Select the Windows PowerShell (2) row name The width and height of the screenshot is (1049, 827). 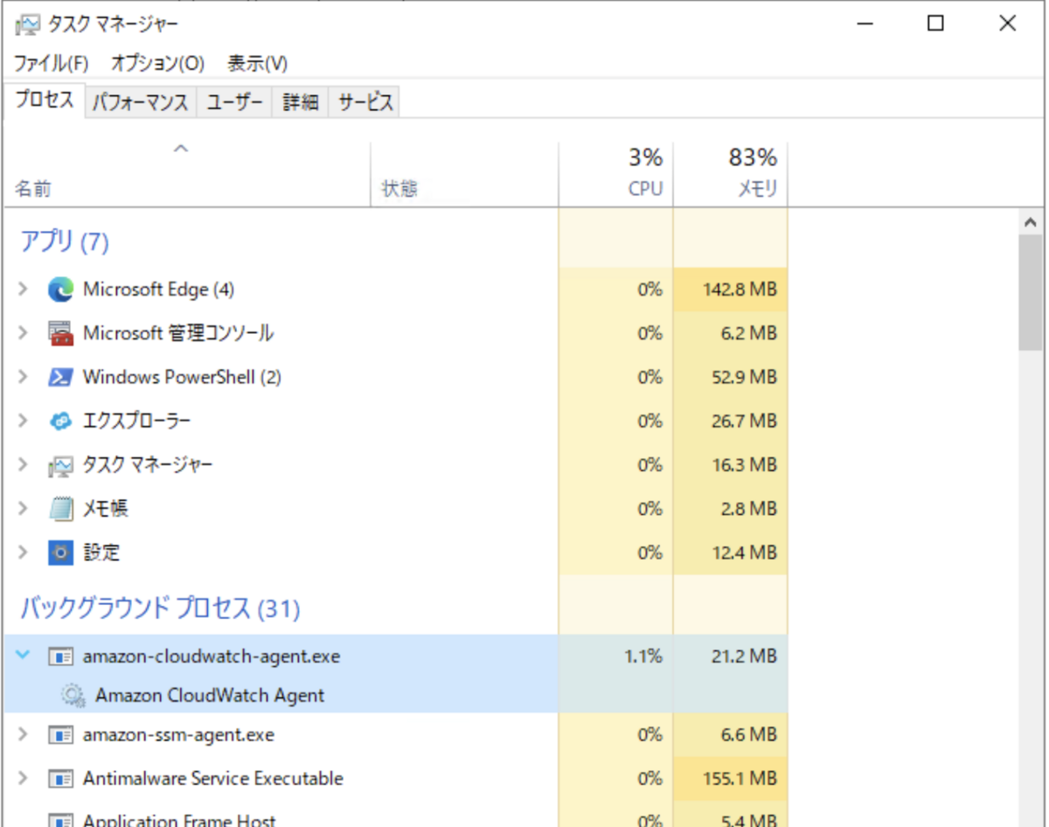(182, 378)
